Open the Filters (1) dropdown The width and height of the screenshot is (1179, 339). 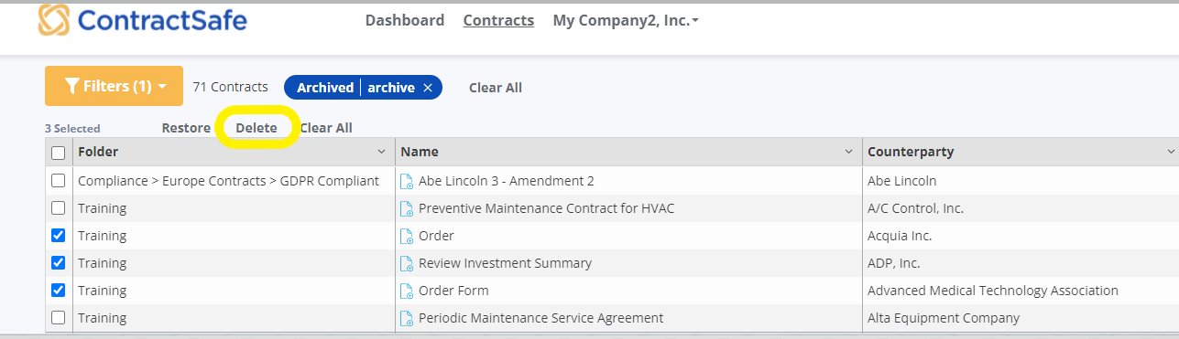(x=114, y=86)
